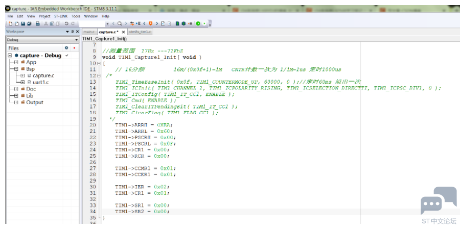
Task: Open the File menu
Action: tap(10, 16)
